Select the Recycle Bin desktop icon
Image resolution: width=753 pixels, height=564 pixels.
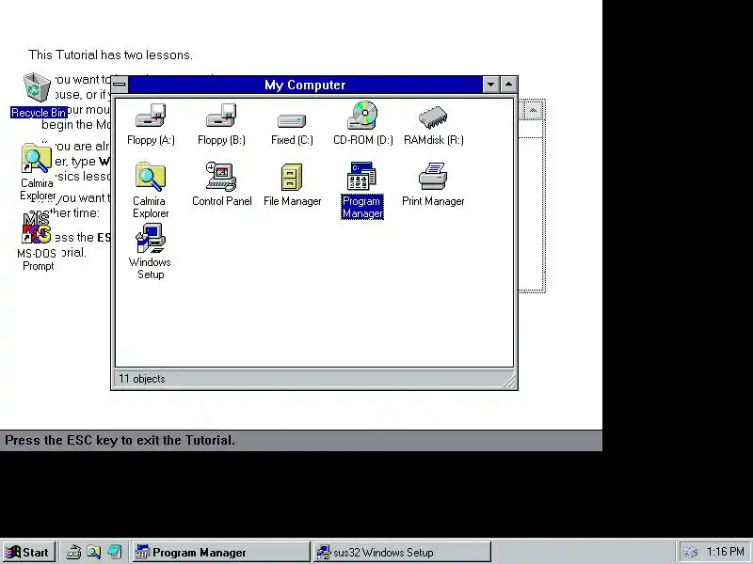point(38,95)
